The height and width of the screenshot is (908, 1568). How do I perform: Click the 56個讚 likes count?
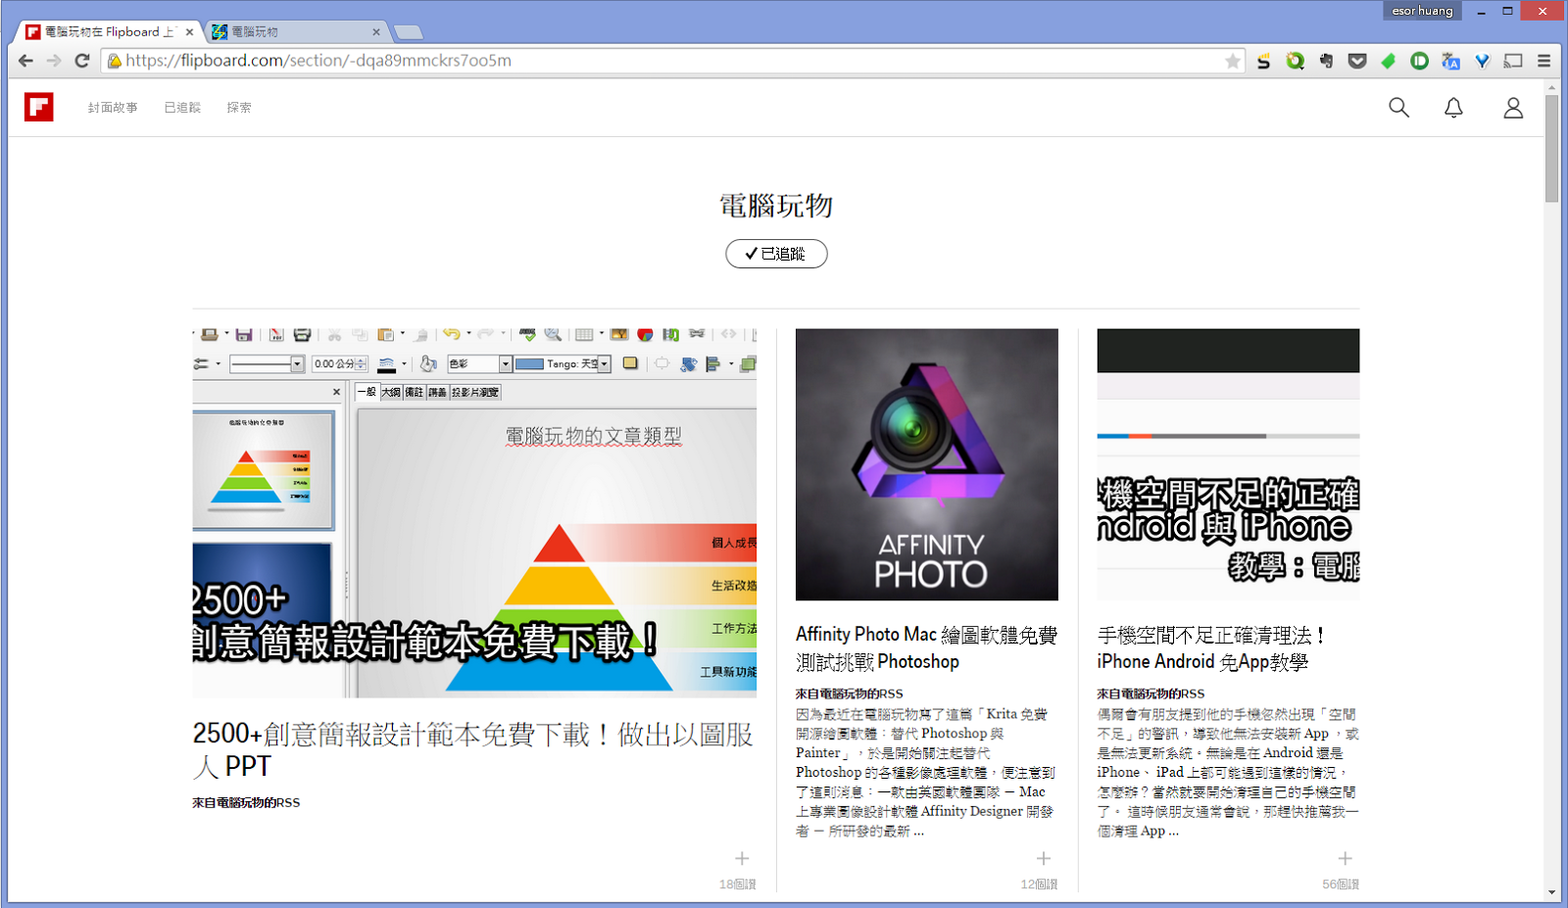1341,884
